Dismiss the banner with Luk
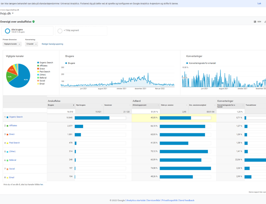266x204 pixels. (x=259, y=3)
